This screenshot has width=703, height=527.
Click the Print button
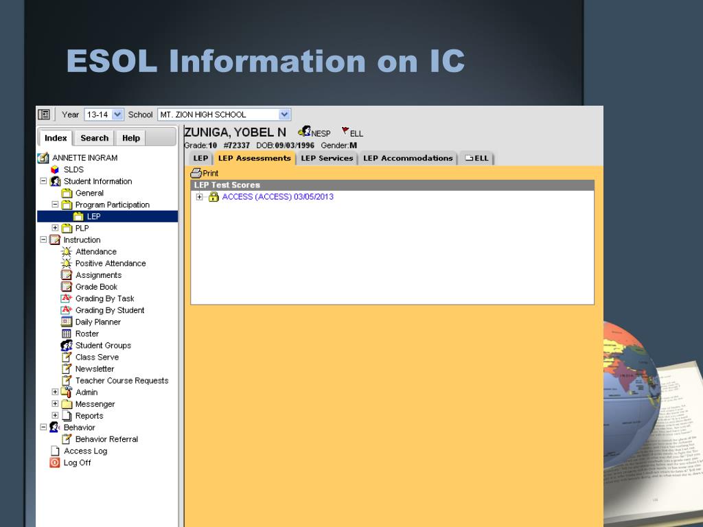(205, 173)
